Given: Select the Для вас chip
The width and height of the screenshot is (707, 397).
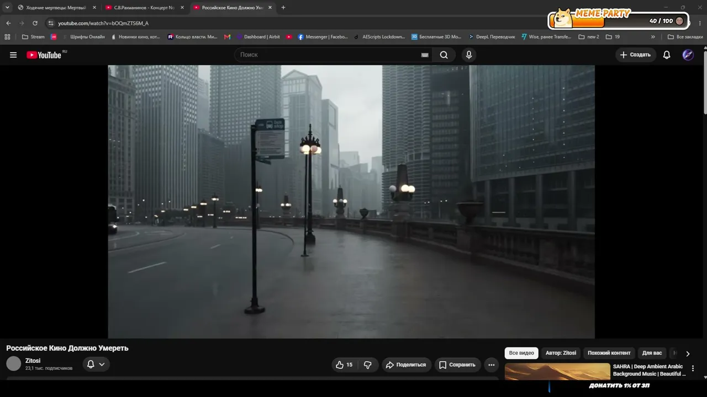Looking at the screenshot, I should click(652, 353).
